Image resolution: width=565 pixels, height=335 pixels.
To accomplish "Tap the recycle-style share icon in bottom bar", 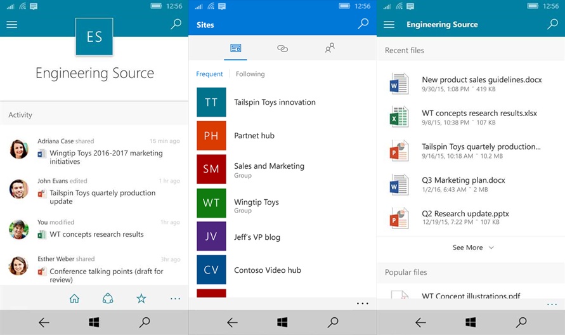I will pos(108,299).
